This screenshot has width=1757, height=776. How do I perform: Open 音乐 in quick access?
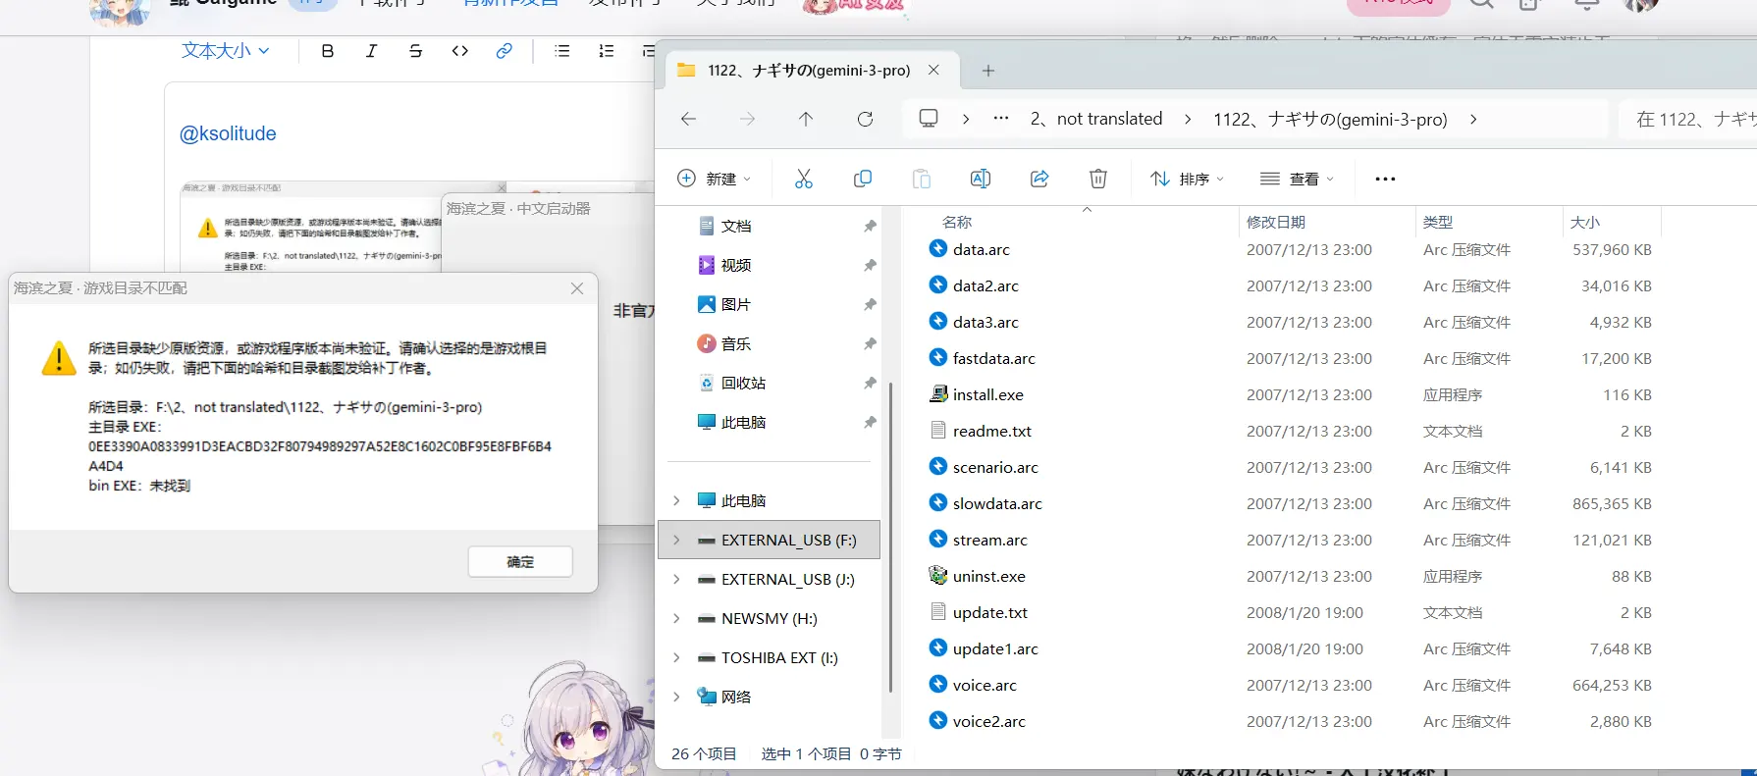pos(736,344)
